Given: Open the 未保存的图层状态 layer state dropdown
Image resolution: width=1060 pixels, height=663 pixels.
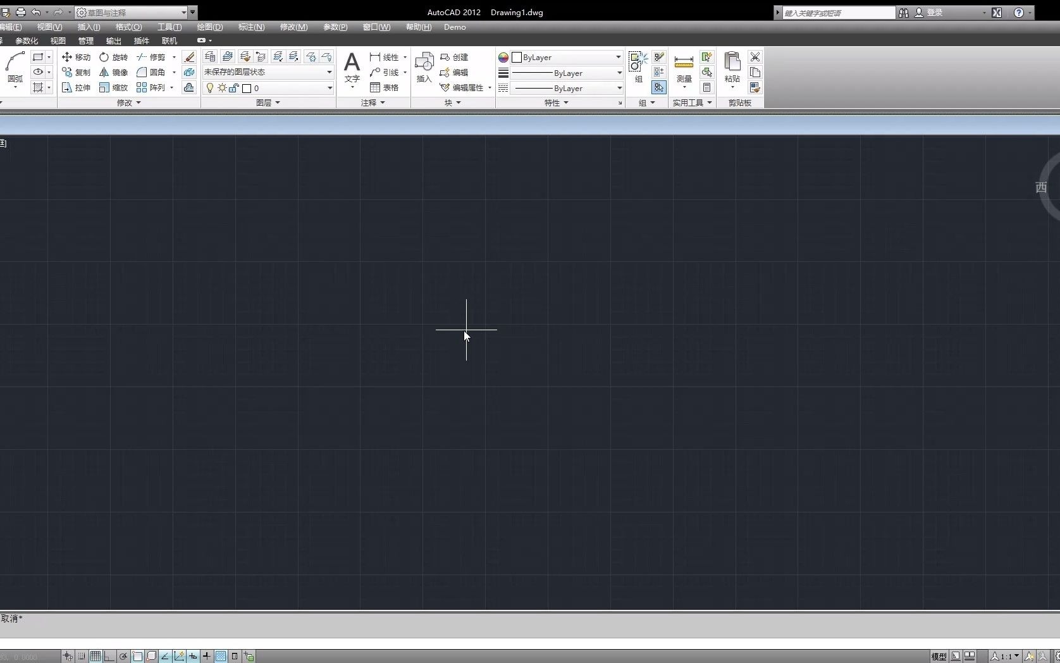Looking at the screenshot, I should click(x=268, y=72).
